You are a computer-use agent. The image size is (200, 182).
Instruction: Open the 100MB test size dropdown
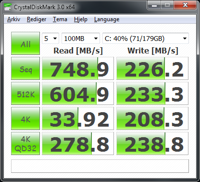point(81,39)
